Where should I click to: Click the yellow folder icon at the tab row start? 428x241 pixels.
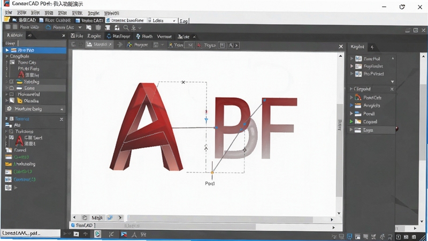click(7, 20)
